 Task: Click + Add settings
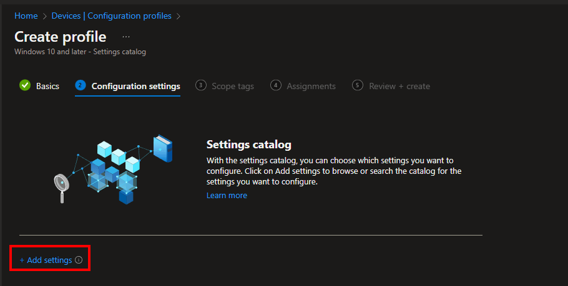pos(46,260)
